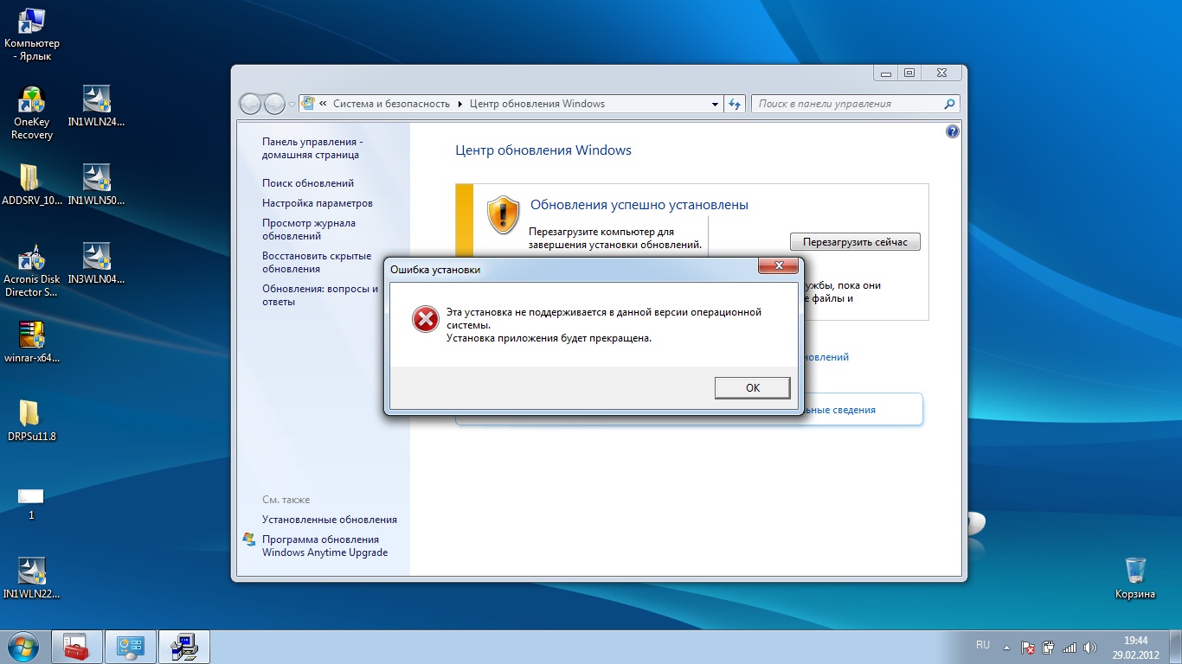Open Просмотр журнала обновлений
Screen dimensions: 1182x664
(x=309, y=229)
